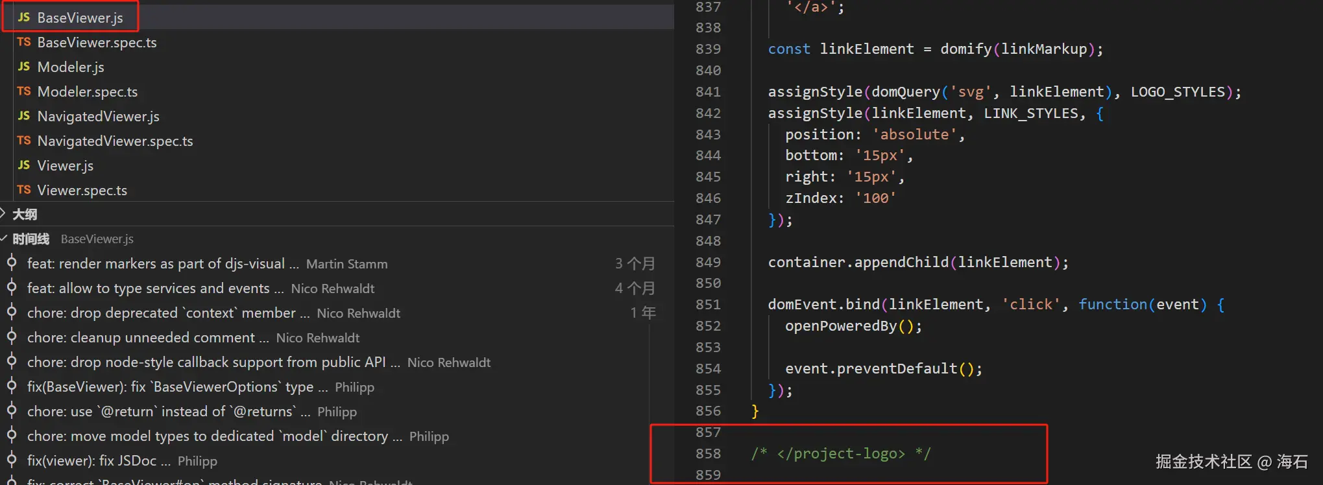
Task: Open BaseViewer.js in the file list
Action: click(x=80, y=18)
